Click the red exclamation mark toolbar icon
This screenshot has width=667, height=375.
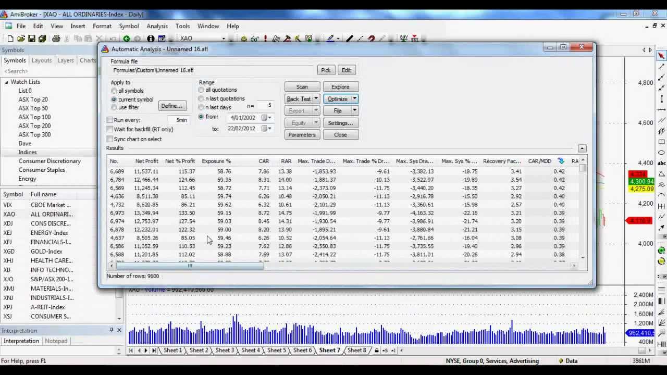[x=265, y=39]
